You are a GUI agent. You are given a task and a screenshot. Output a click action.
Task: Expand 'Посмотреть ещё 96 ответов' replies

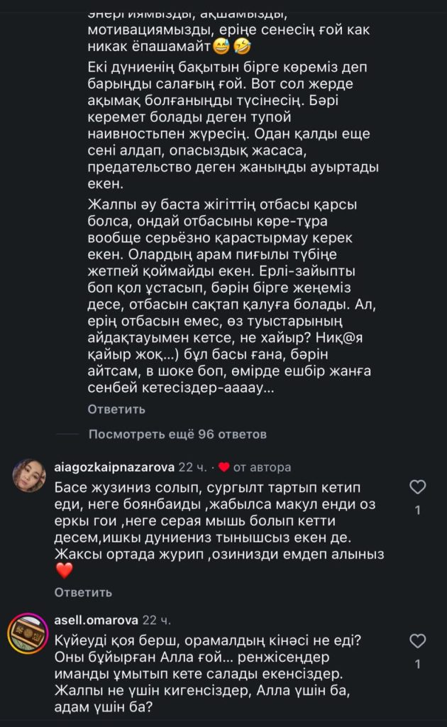pos(177,434)
